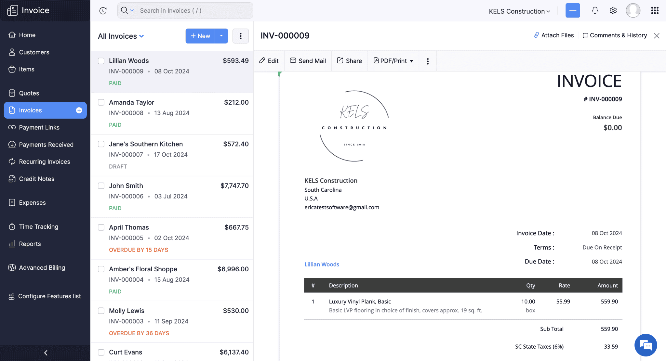
Task: Open the Payments Received page
Action: point(46,145)
